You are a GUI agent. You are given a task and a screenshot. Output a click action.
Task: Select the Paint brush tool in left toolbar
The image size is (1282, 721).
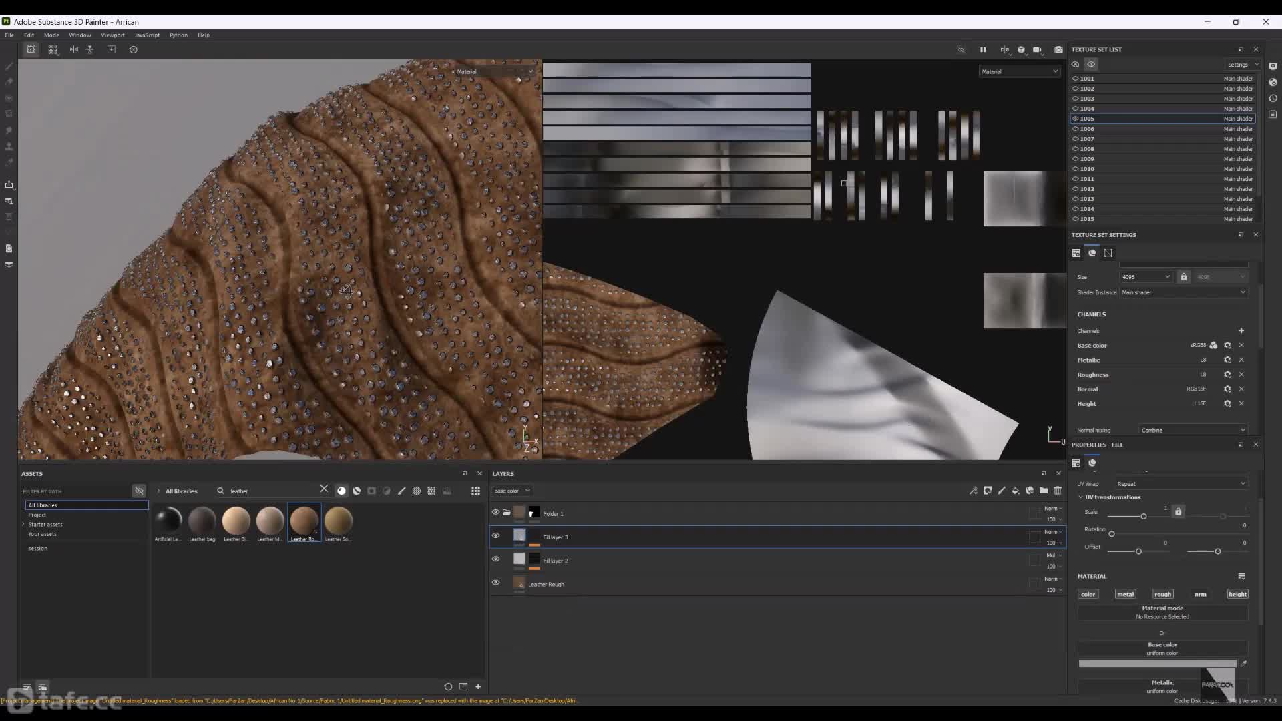(x=9, y=66)
